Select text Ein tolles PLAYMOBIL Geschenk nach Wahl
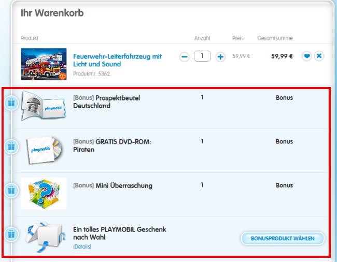This screenshot has width=337, height=262. [x=119, y=233]
